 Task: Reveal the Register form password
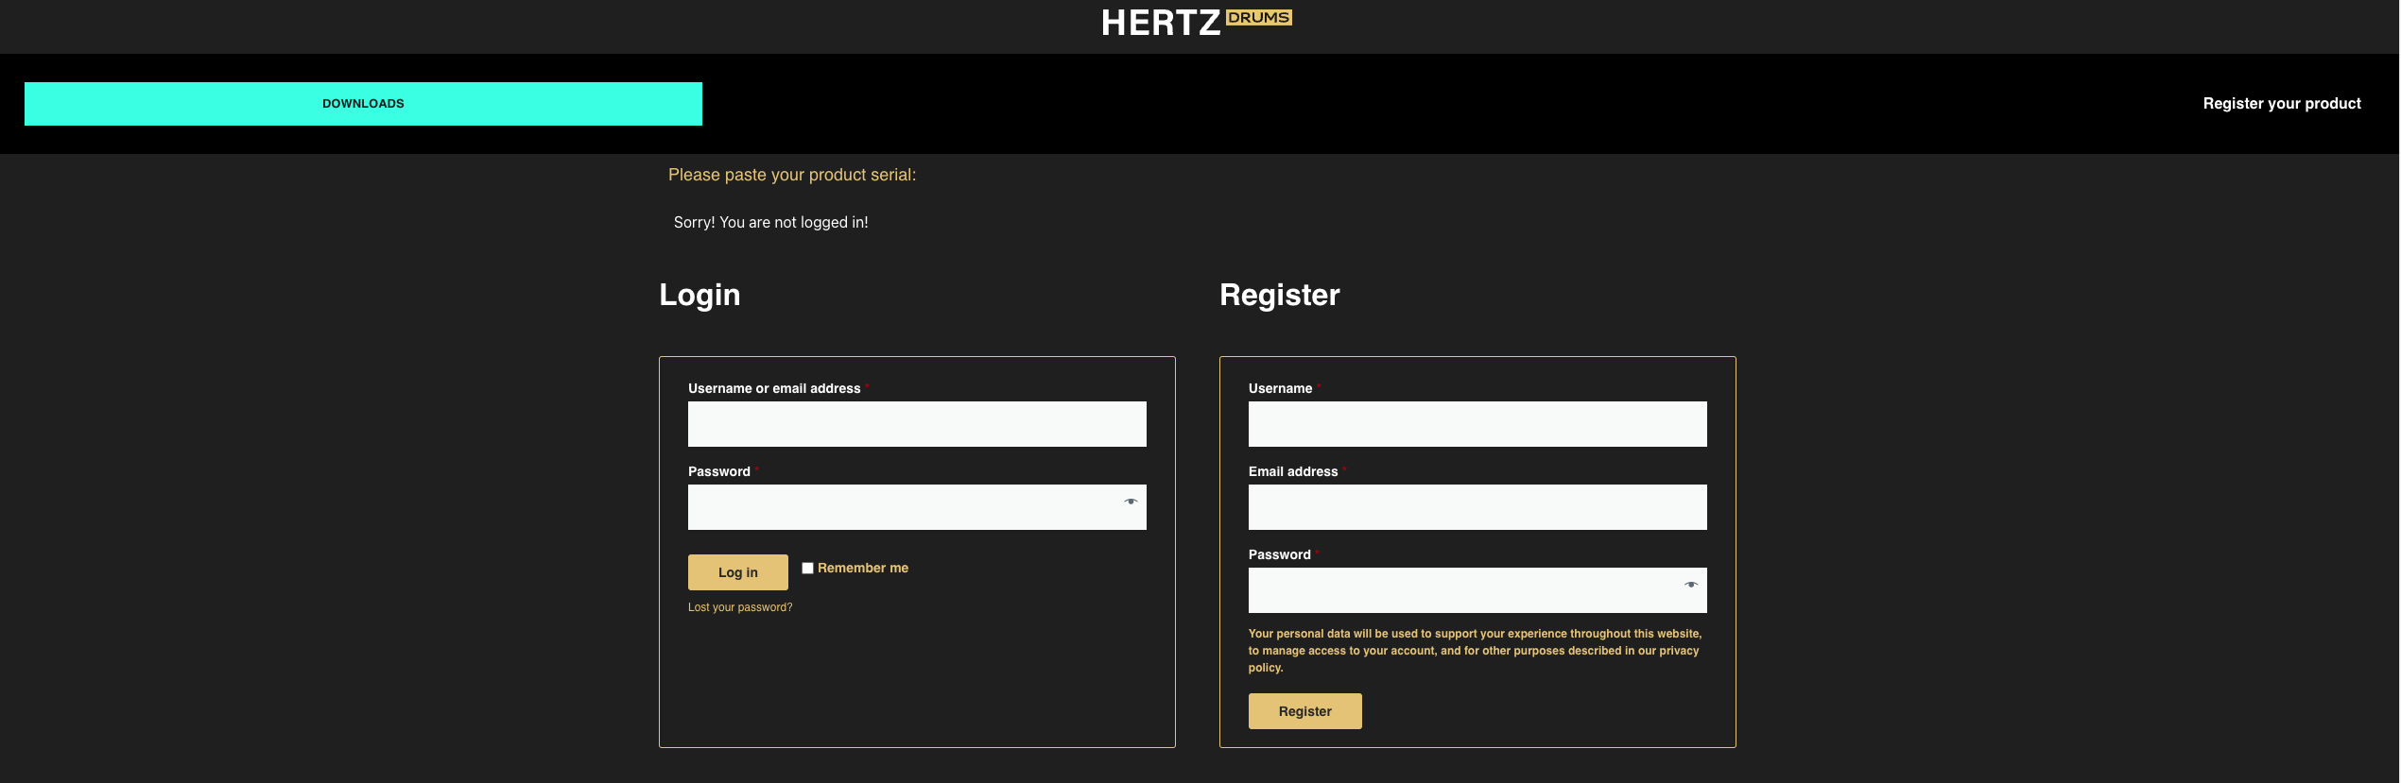pos(1690,585)
